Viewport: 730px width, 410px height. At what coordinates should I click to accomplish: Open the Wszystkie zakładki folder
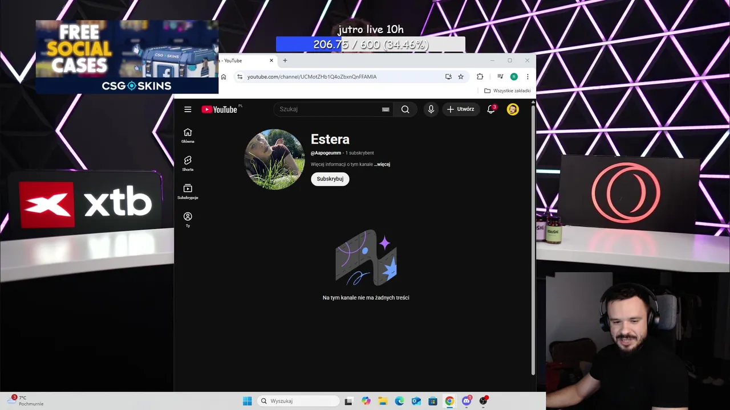[508, 91]
